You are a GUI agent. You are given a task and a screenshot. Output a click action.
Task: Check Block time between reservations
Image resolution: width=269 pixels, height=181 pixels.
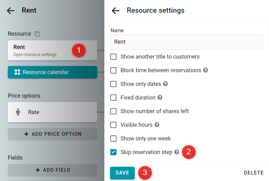click(x=113, y=70)
